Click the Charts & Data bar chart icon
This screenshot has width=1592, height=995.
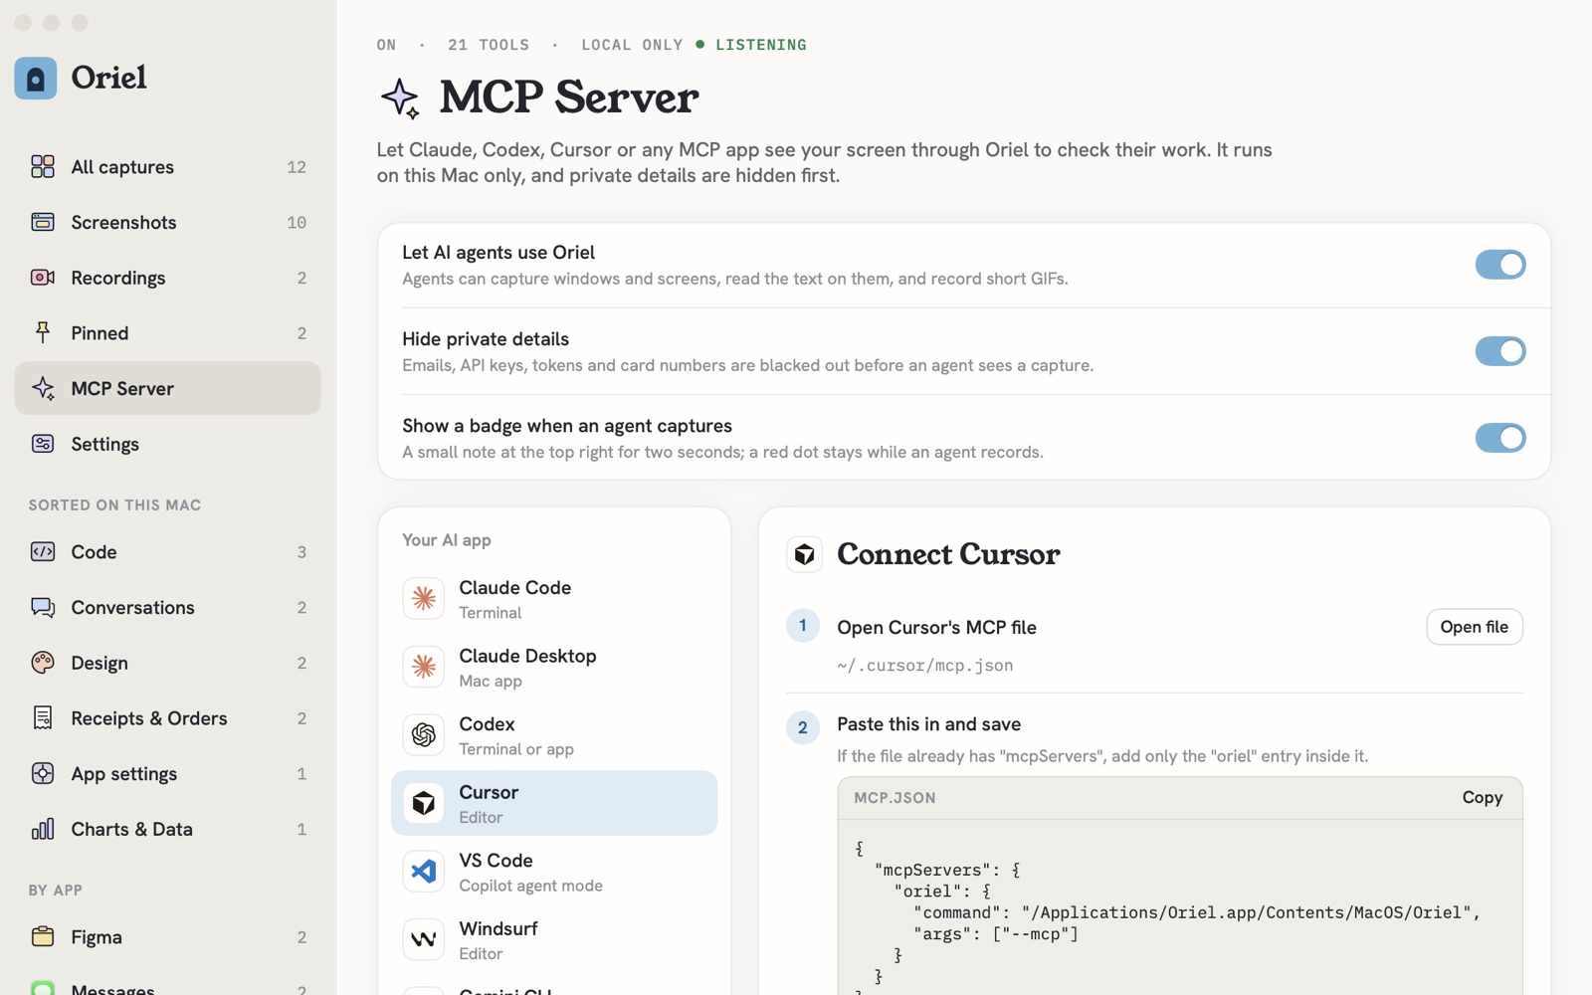43,829
